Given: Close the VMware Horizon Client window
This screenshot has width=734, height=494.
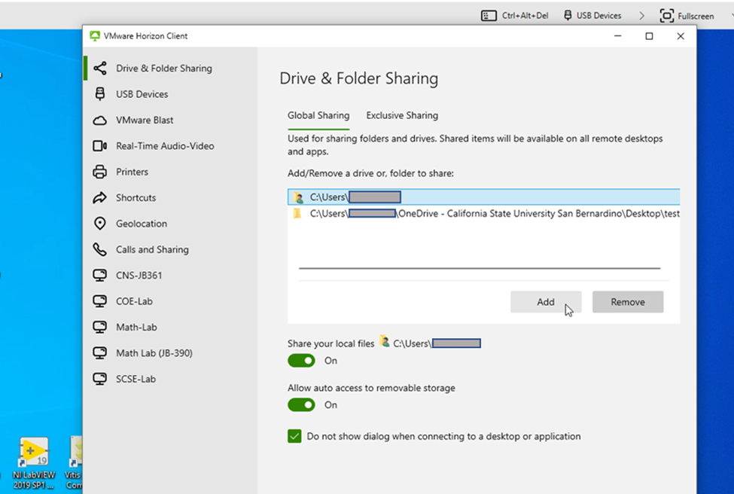Looking at the screenshot, I should click(x=681, y=36).
